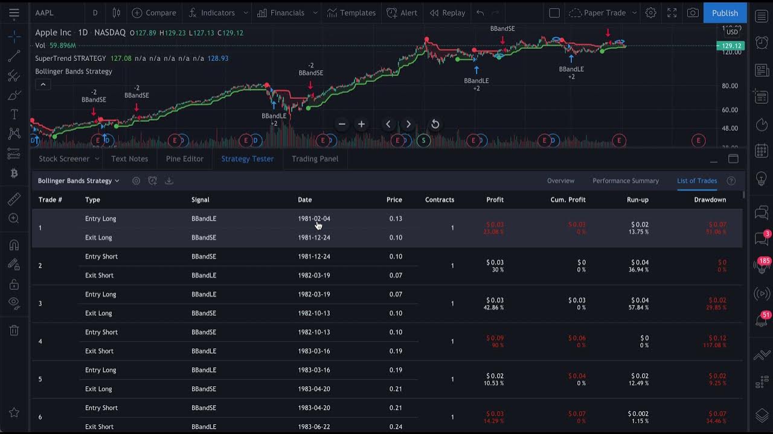
Task: Toggle stay in drawing mode pencil-lock
Action: (14, 264)
